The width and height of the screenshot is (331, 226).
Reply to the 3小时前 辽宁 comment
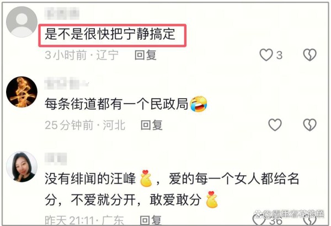(146, 55)
